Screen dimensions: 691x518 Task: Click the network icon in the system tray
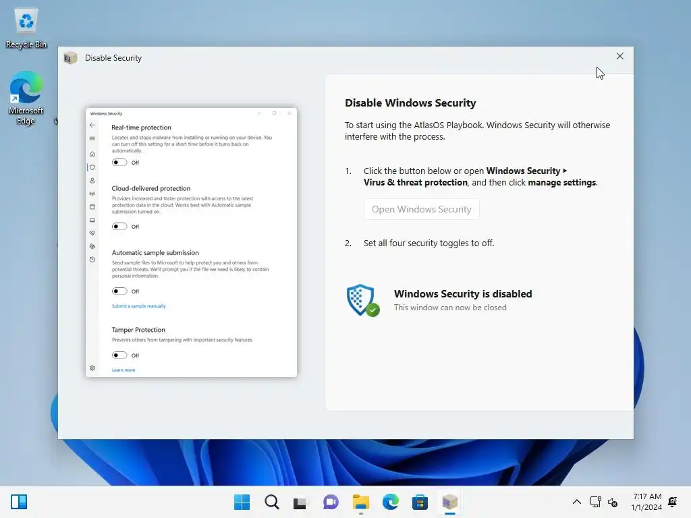coord(595,502)
